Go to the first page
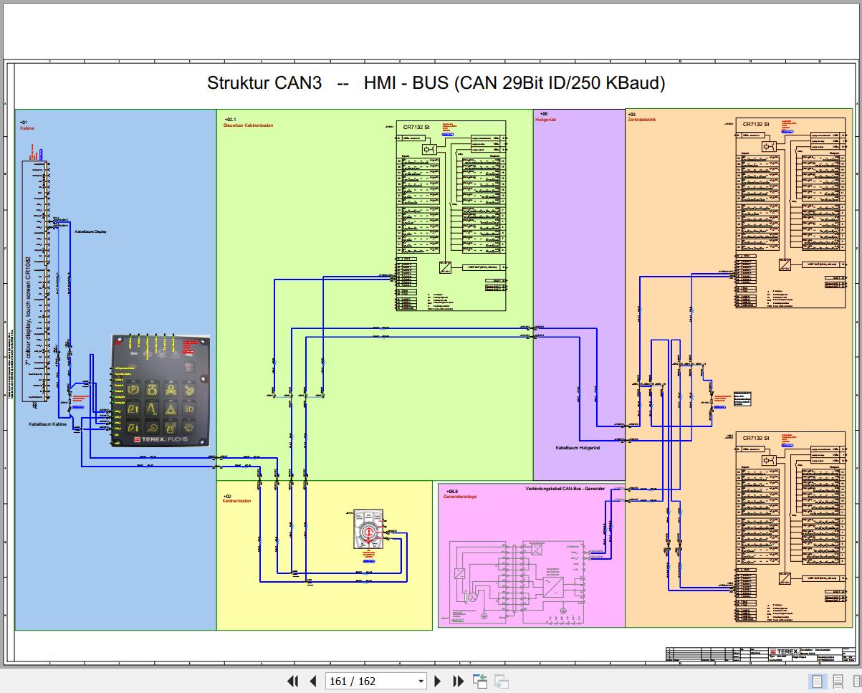Screen dimensions: 862x693 pyautogui.click(x=292, y=681)
